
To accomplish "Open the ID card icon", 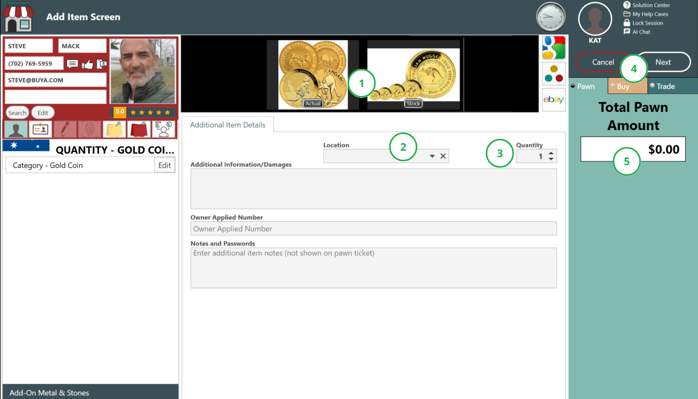I will click(41, 129).
